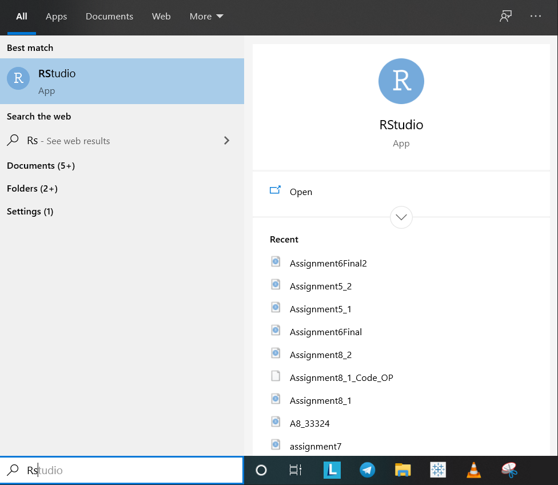
Task: Switch to the Documents tab
Action: tap(109, 17)
